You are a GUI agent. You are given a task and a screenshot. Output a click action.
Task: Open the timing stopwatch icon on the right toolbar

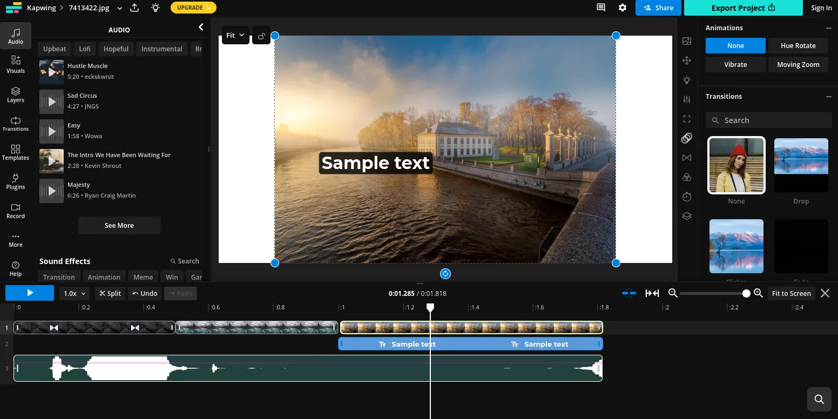coord(686,197)
